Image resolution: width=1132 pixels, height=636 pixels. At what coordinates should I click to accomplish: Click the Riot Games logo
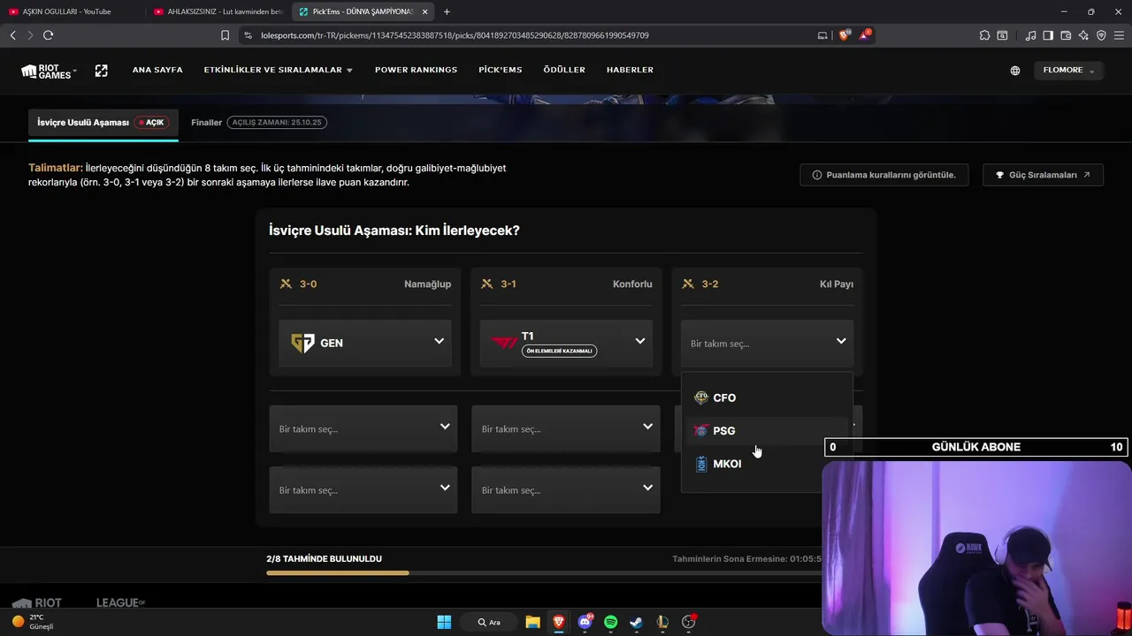coord(49,71)
